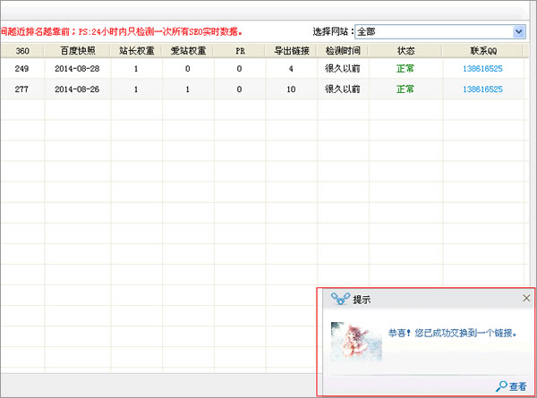
Task: Click the 导出链接 column header
Action: (x=292, y=51)
